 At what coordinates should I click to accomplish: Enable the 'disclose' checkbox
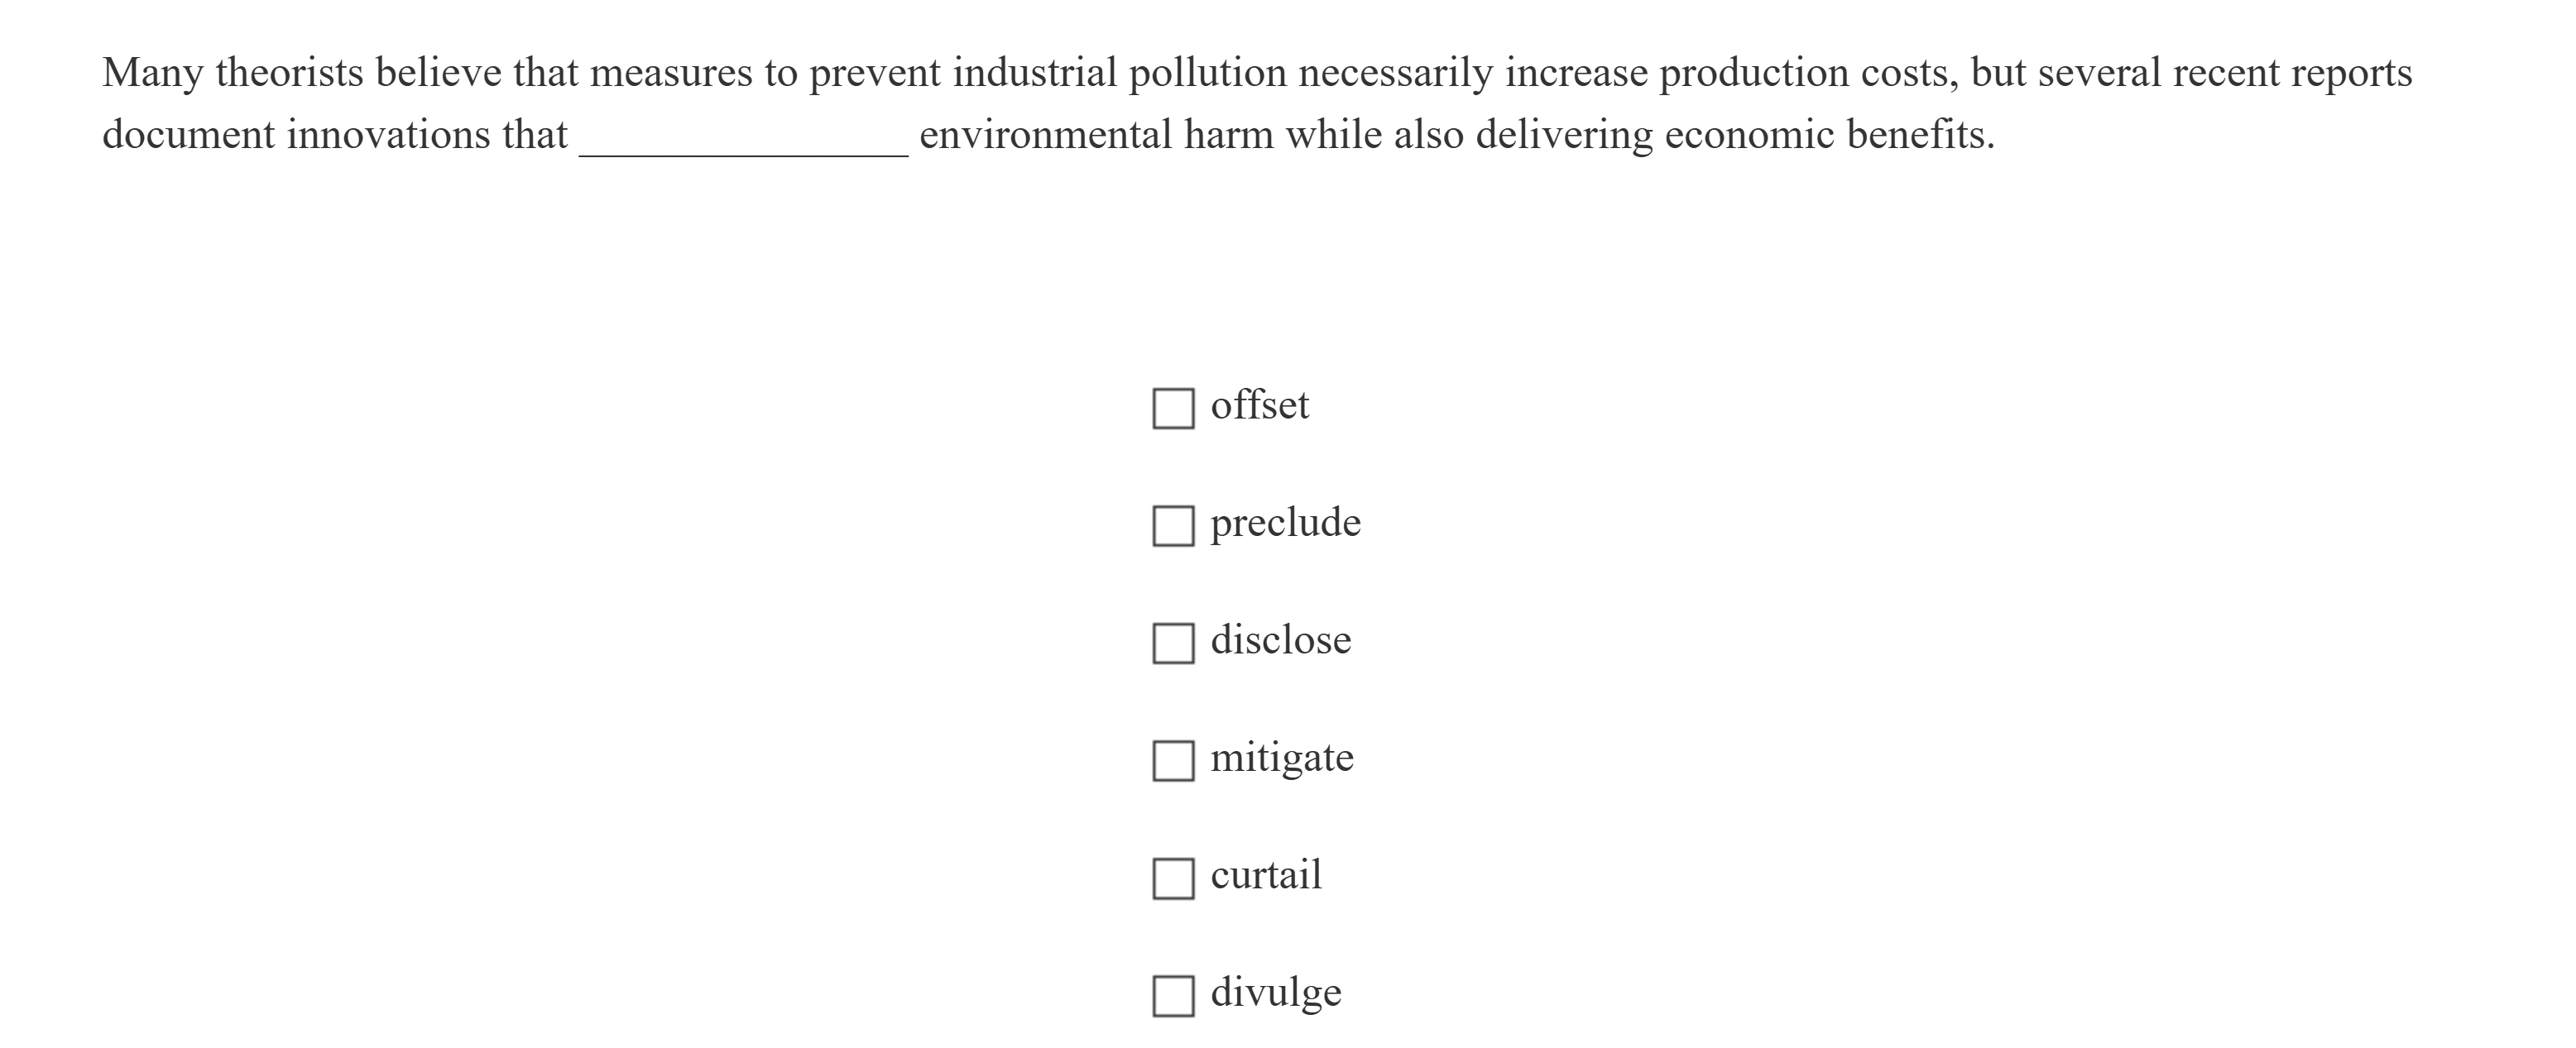(x=1173, y=643)
